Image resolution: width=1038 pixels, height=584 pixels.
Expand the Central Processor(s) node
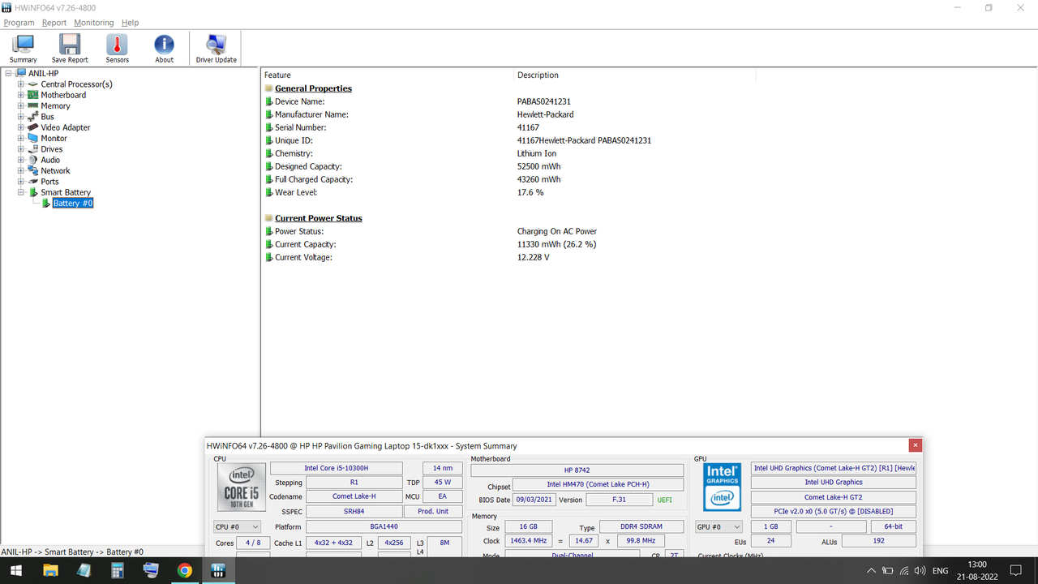[x=21, y=84]
